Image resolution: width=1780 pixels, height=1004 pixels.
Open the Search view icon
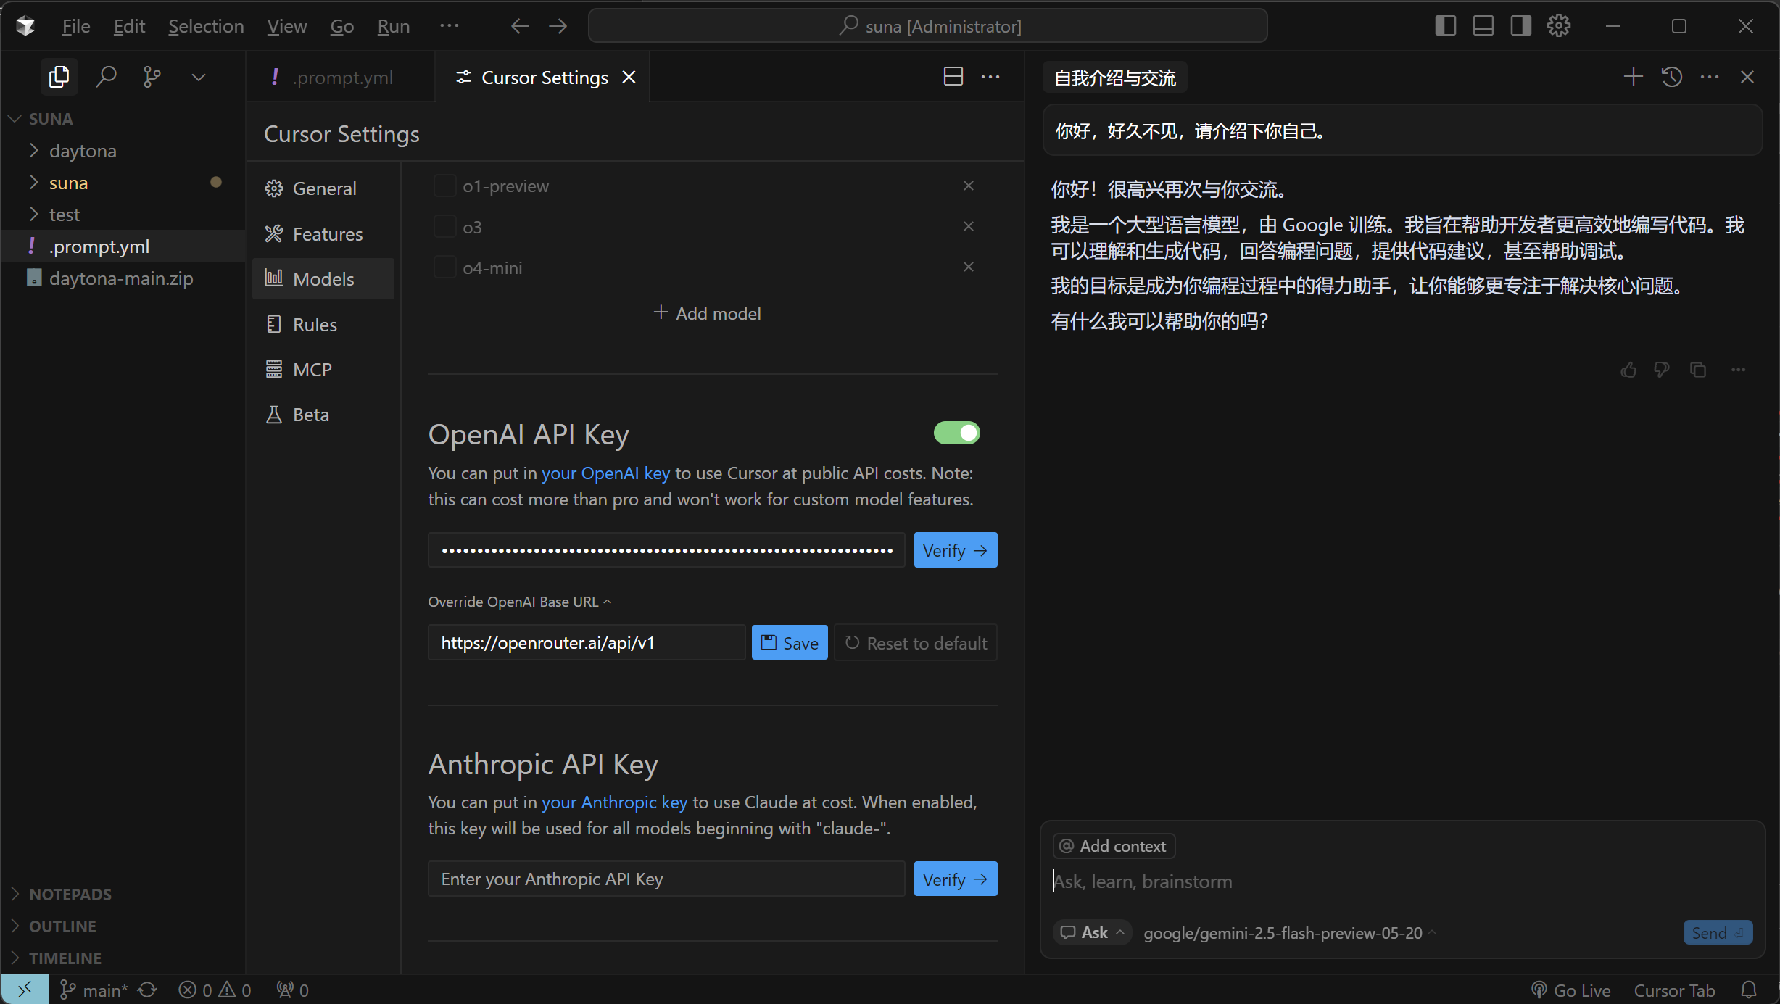point(106,76)
